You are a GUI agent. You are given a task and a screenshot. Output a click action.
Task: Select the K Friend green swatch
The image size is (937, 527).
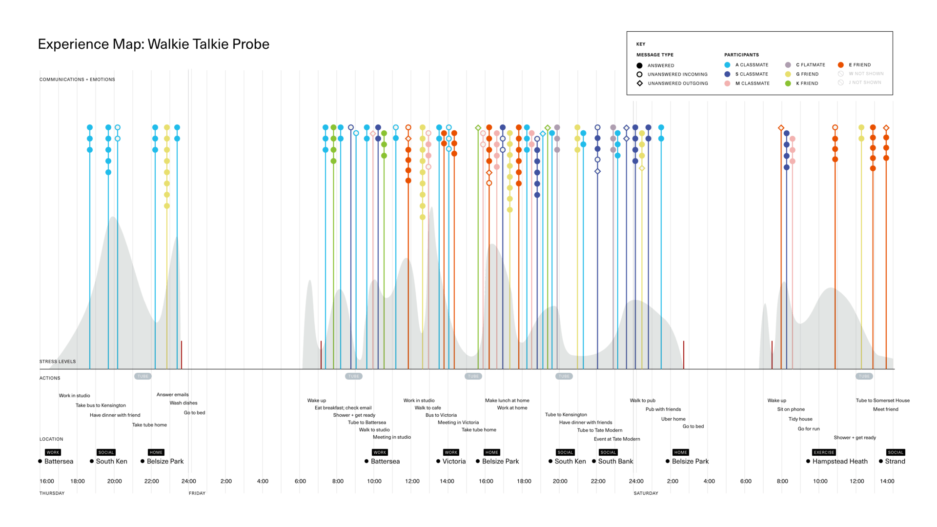coord(788,83)
